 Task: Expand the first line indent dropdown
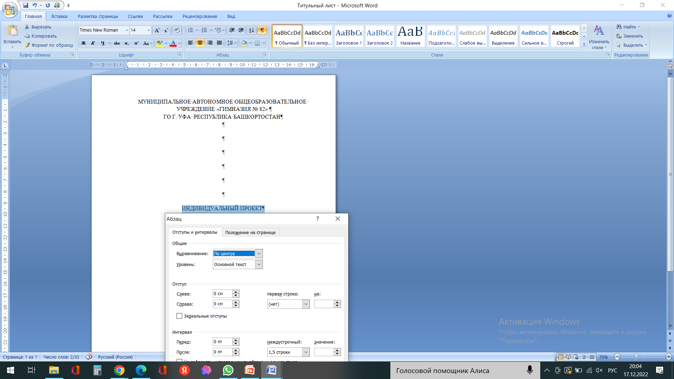[x=306, y=304]
